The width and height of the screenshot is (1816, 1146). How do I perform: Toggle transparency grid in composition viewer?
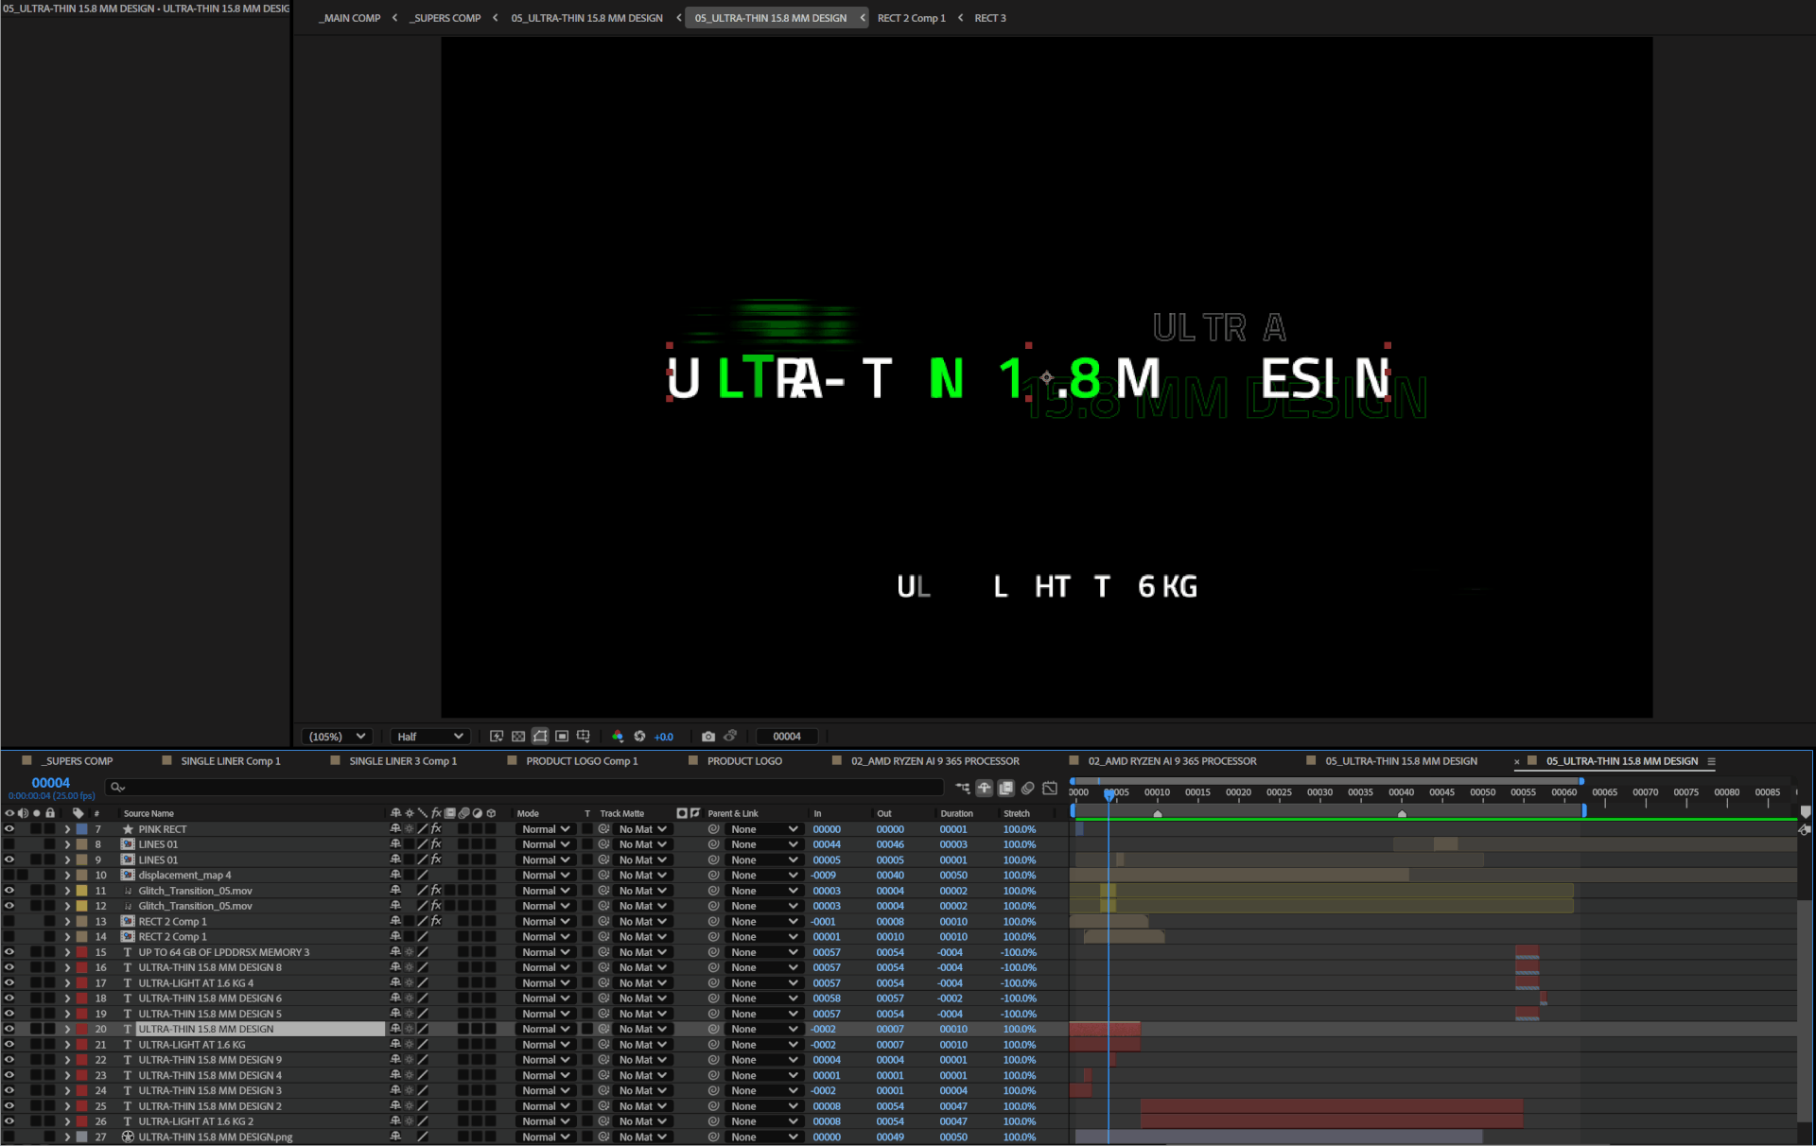(x=518, y=736)
